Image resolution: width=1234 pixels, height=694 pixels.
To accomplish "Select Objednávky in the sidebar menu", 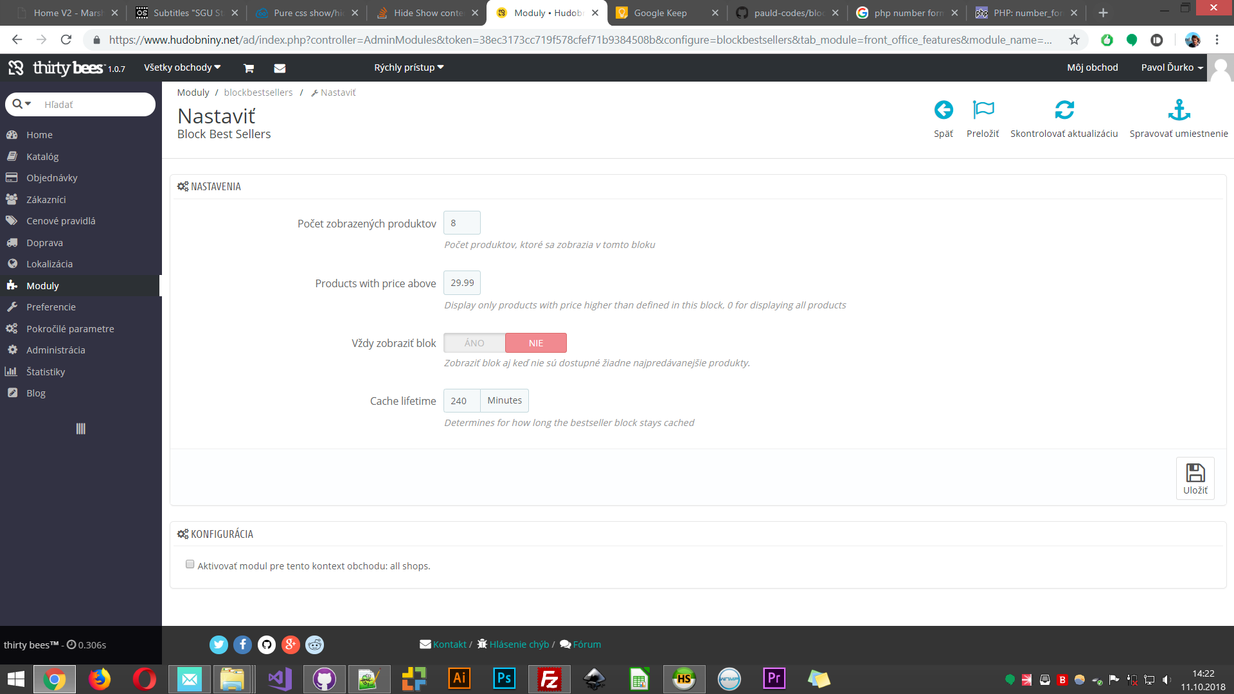I will tap(51, 178).
